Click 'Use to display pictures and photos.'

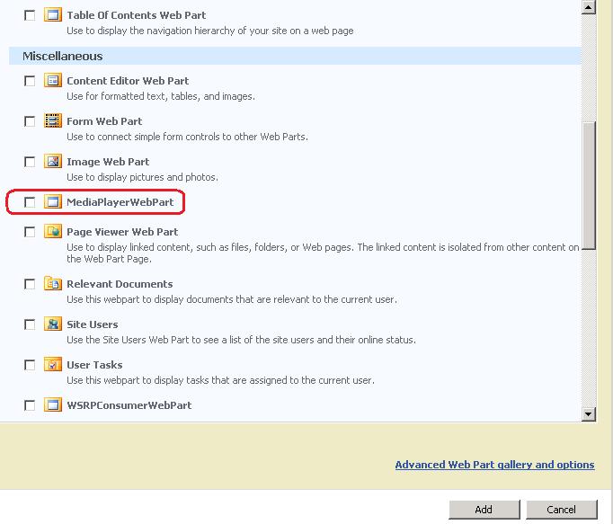[x=142, y=177]
